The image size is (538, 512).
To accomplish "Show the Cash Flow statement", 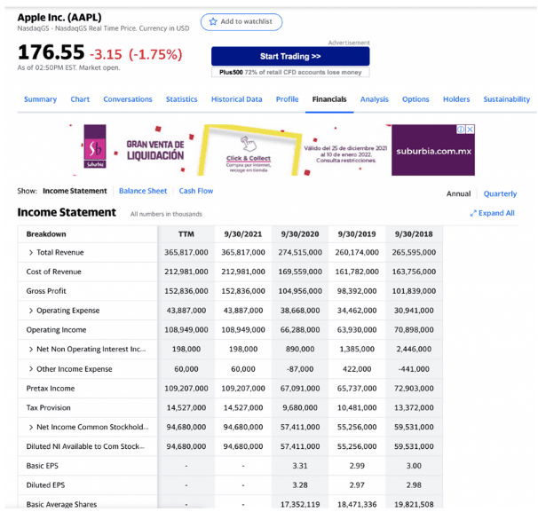I will coord(196,191).
